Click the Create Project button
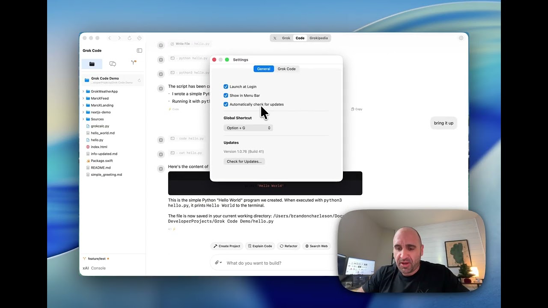548x308 pixels. click(x=227, y=246)
